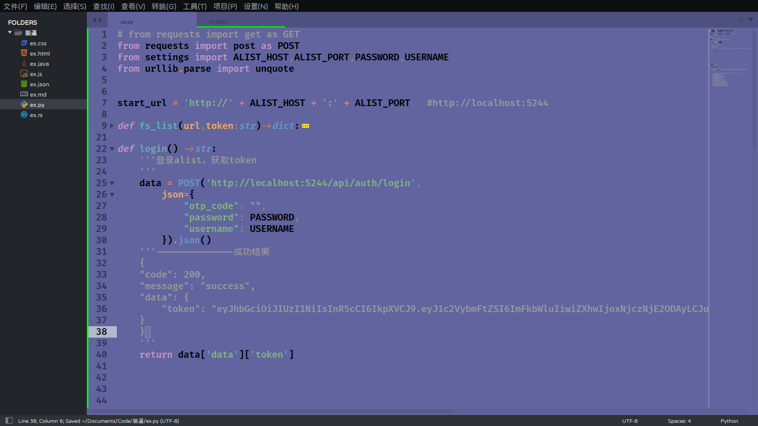Click the yellow folded-code marker on line 9
Viewport: 758px width, 426px height.
click(x=306, y=126)
